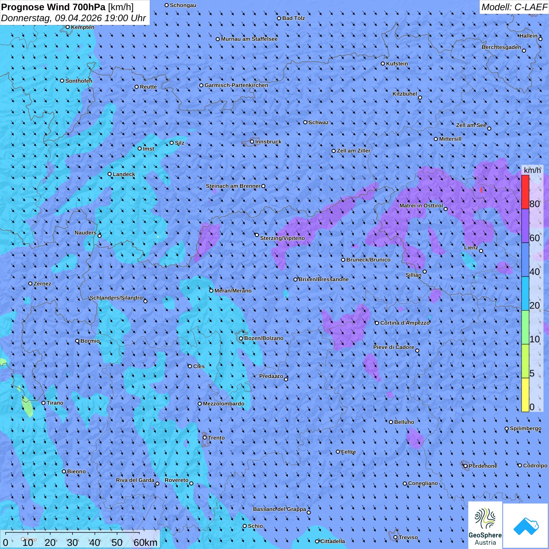Click the Lienz location dot
The image size is (549, 549).
[x=481, y=251]
